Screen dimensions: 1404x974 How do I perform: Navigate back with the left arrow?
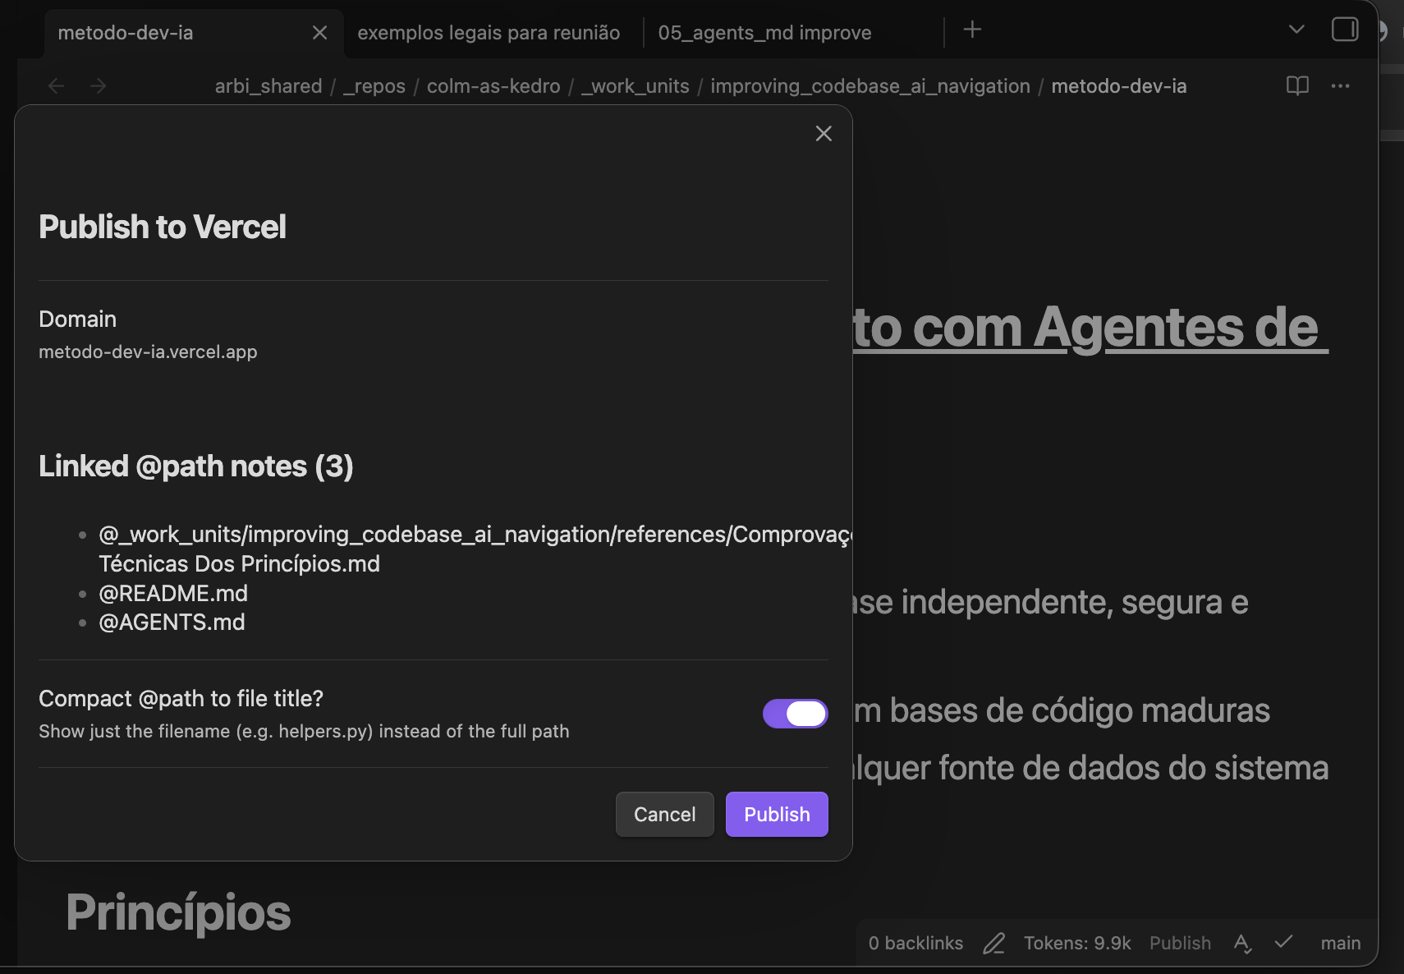pos(57,86)
